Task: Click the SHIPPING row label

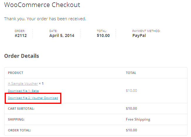Action: (16, 119)
